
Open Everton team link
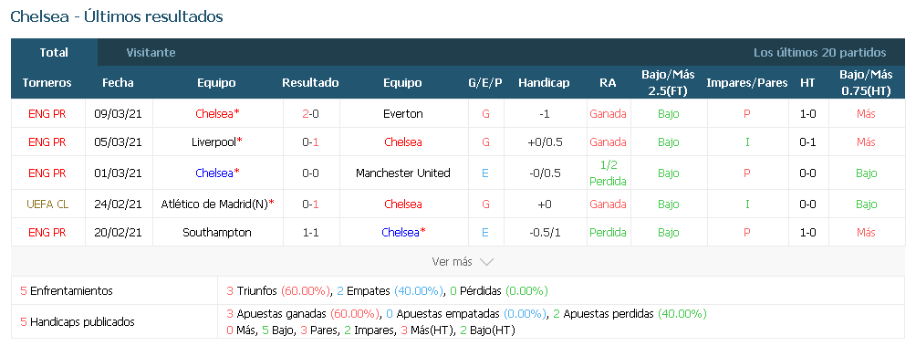coord(403,114)
